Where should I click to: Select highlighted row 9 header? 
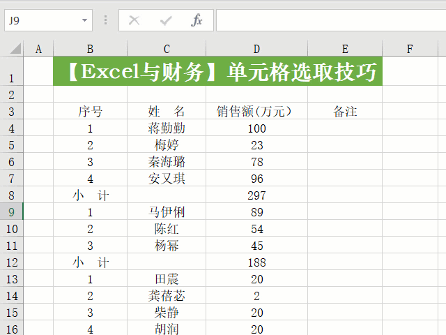pyautogui.click(x=12, y=211)
